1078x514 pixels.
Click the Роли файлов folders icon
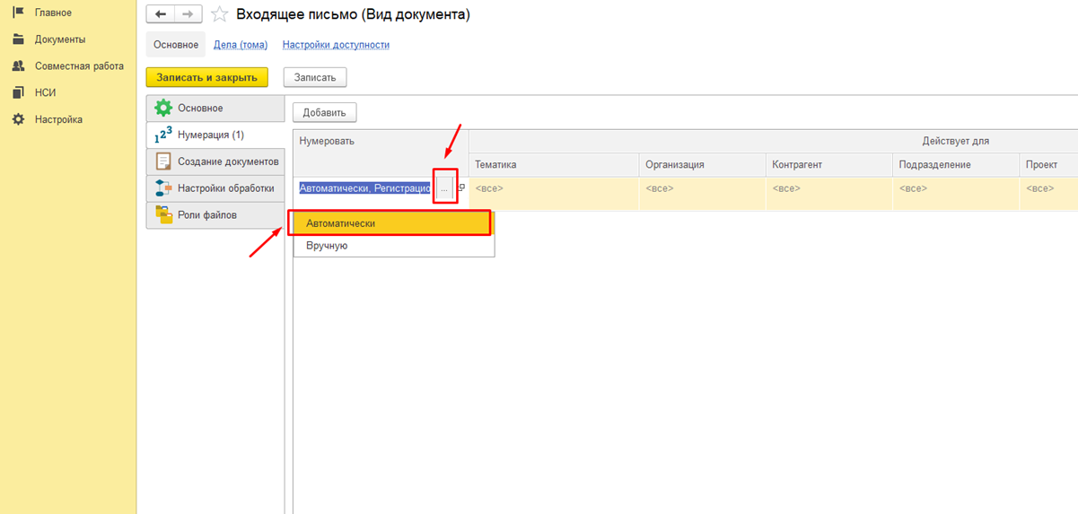click(x=163, y=214)
